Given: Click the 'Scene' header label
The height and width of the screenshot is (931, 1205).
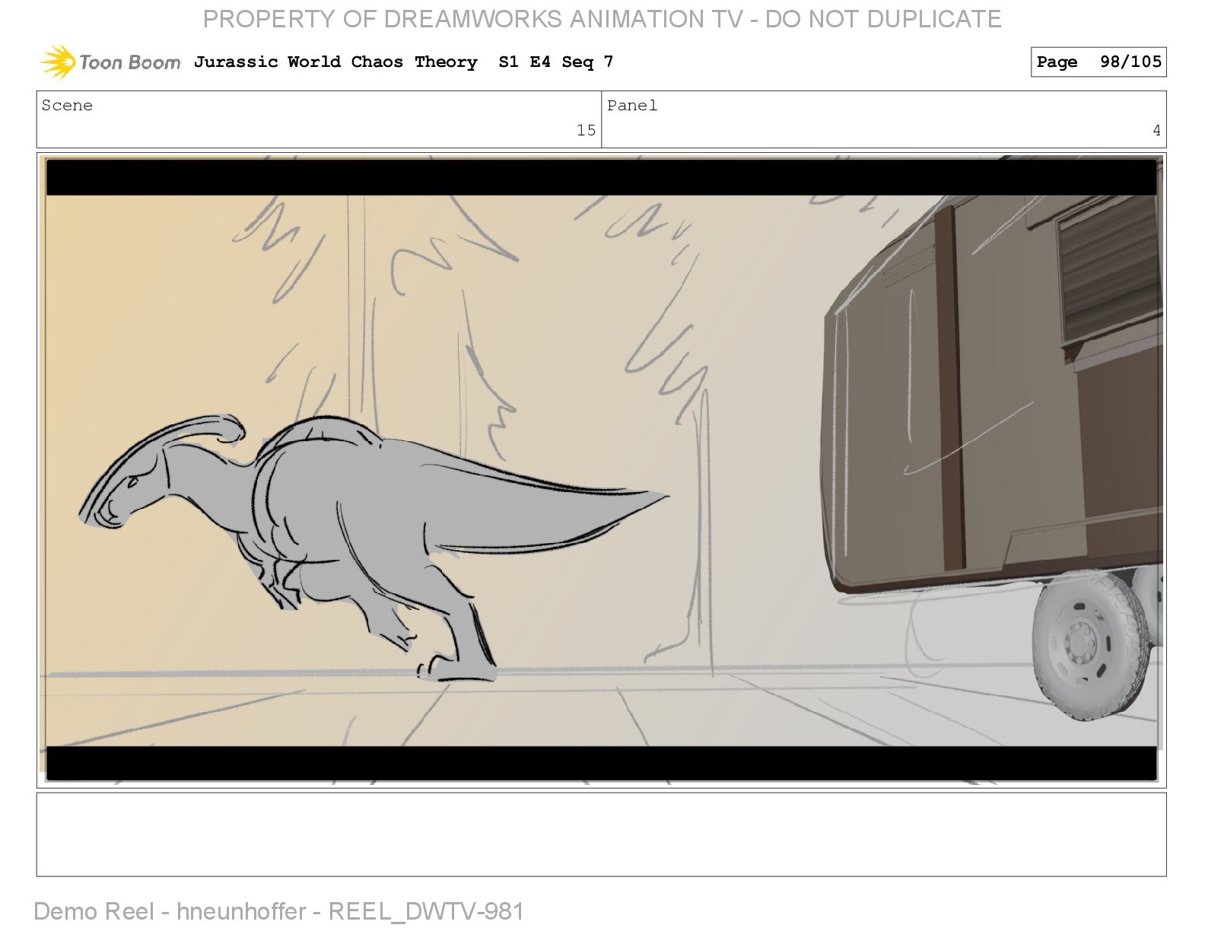Looking at the screenshot, I should (67, 105).
